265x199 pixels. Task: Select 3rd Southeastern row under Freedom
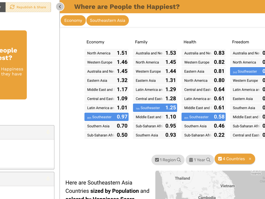click(247, 71)
